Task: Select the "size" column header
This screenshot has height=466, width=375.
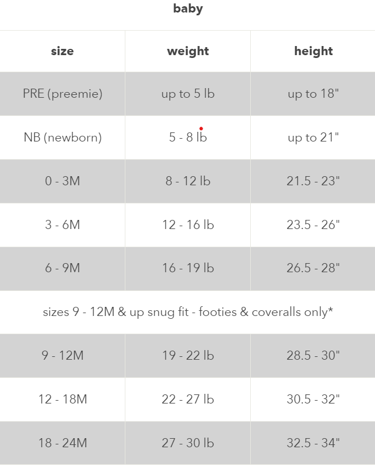Action: pyautogui.click(x=62, y=51)
